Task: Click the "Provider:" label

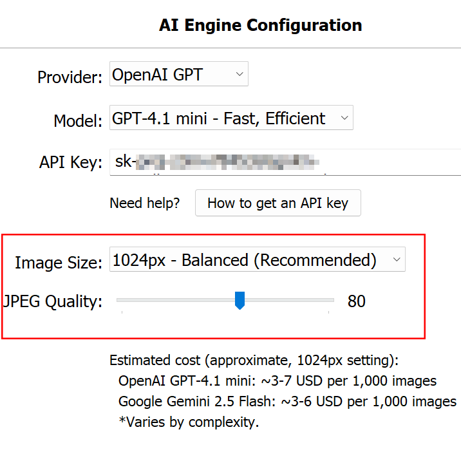Action: click(70, 77)
